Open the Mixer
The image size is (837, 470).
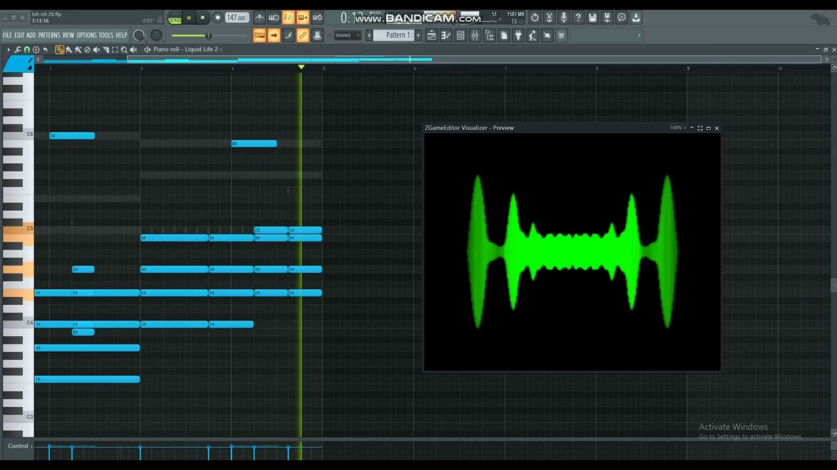coord(475,35)
